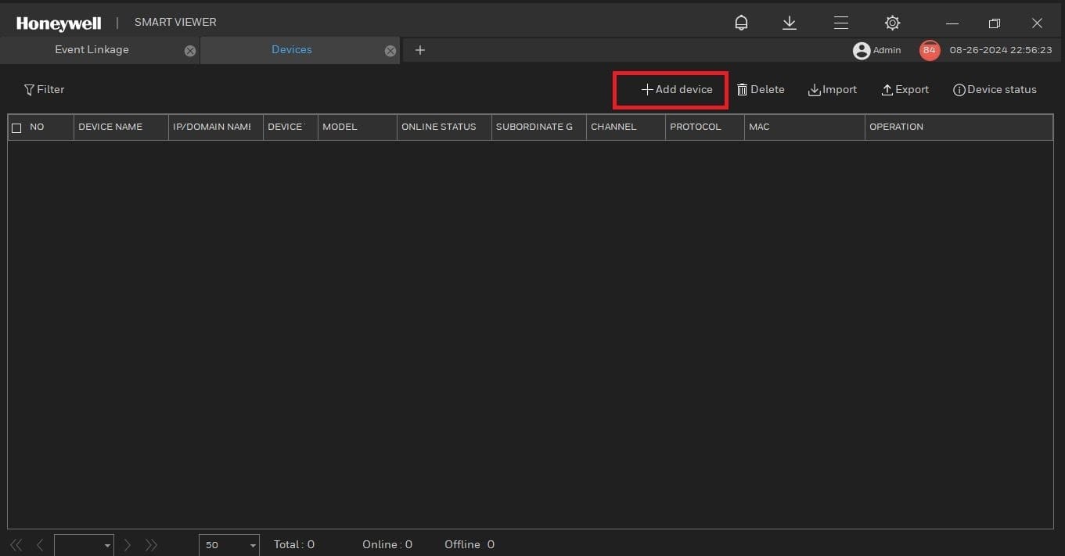Close the Devices tab
1065x556 pixels.
coord(390,50)
